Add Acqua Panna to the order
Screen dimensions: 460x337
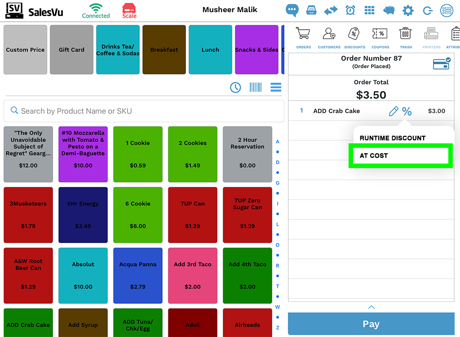coord(138,275)
